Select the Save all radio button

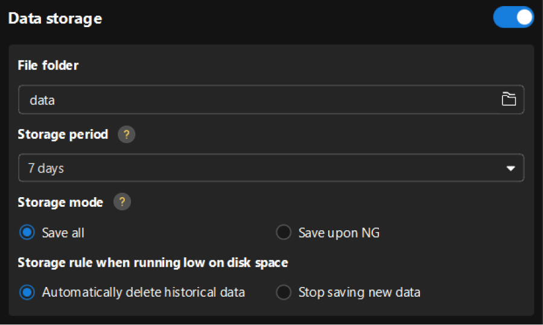27,232
